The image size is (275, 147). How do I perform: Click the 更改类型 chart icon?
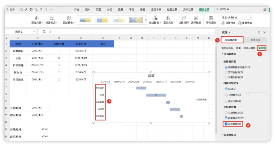coord(168,20)
